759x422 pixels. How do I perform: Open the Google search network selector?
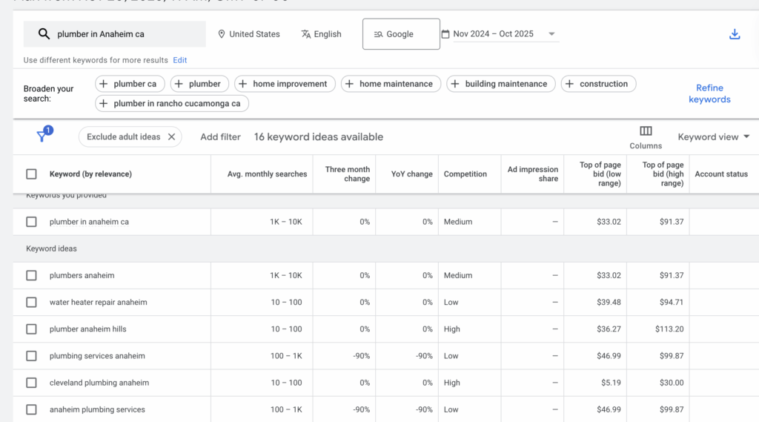click(x=400, y=34)
